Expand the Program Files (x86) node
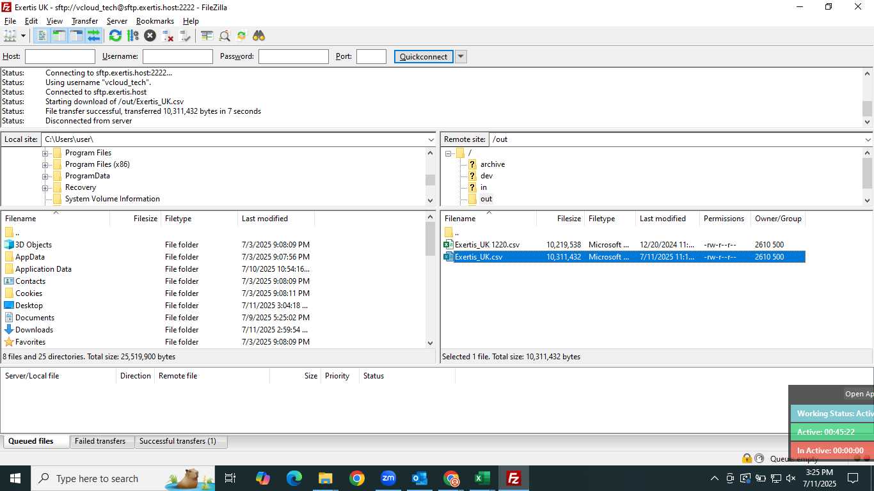 [x=45, y=164]
